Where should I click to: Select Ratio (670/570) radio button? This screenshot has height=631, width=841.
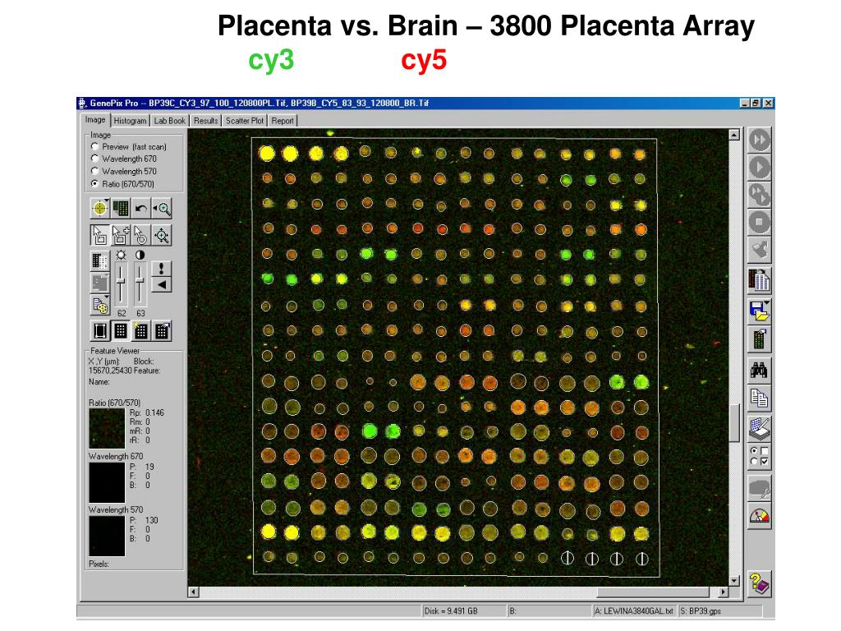click(x=95, y=183)
